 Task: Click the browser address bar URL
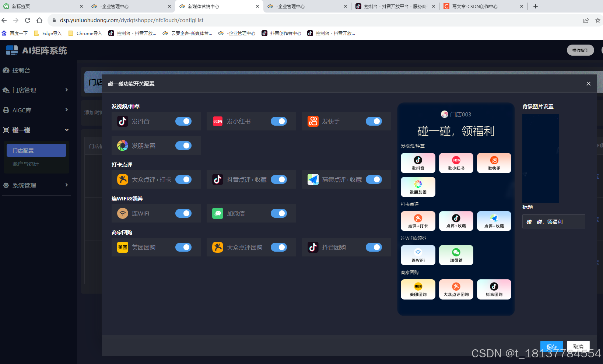click(x=132, y=20)
